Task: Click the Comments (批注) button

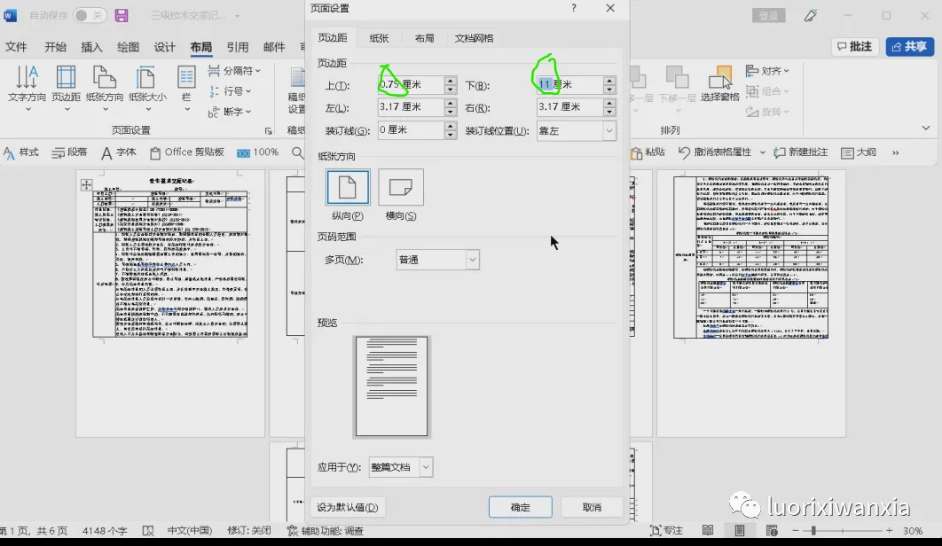Action: [x=854, y=46]
